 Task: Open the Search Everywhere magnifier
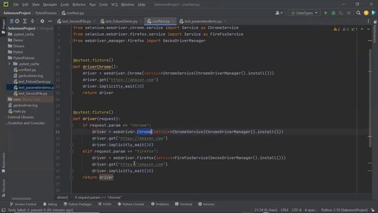[359, 13]
